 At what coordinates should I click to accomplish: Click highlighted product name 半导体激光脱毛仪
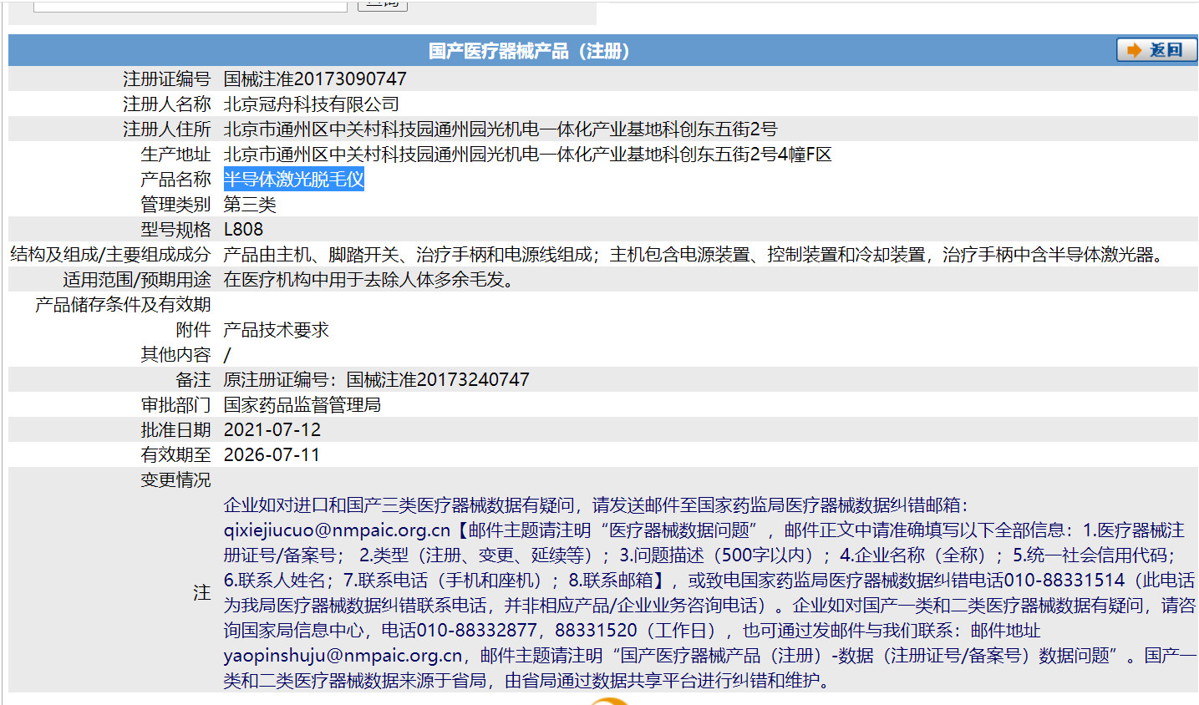[293, 179]
